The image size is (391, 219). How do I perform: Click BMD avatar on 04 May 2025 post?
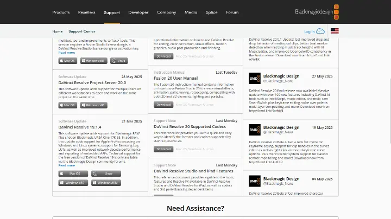click(255, 181)
